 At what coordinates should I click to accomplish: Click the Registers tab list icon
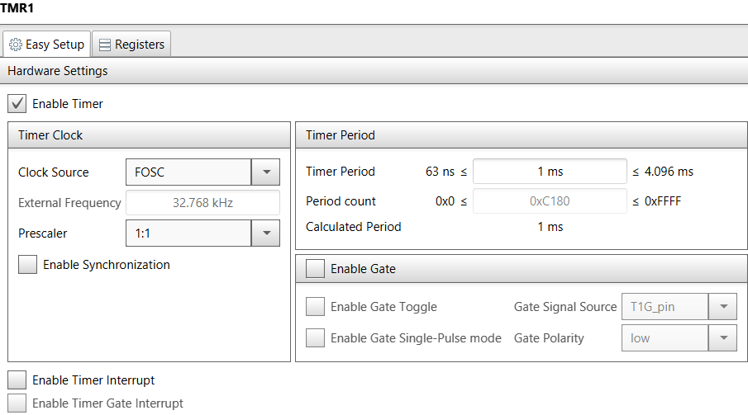[104, 45]
